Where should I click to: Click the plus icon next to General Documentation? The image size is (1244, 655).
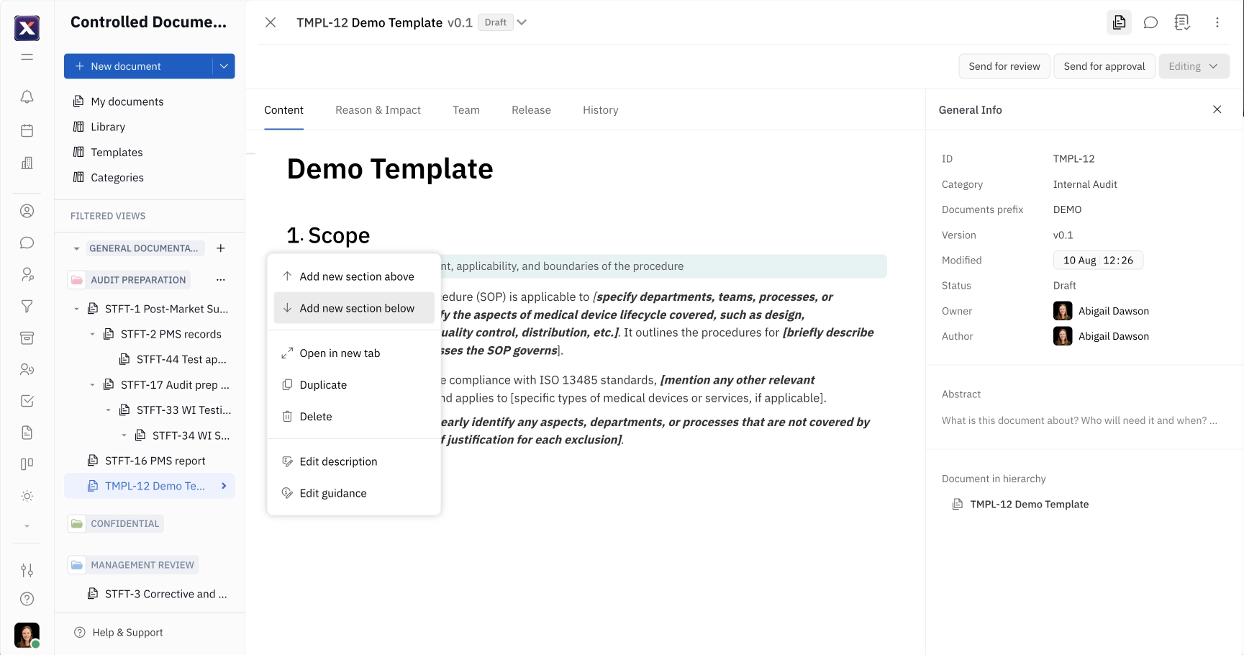click(221, 248)
